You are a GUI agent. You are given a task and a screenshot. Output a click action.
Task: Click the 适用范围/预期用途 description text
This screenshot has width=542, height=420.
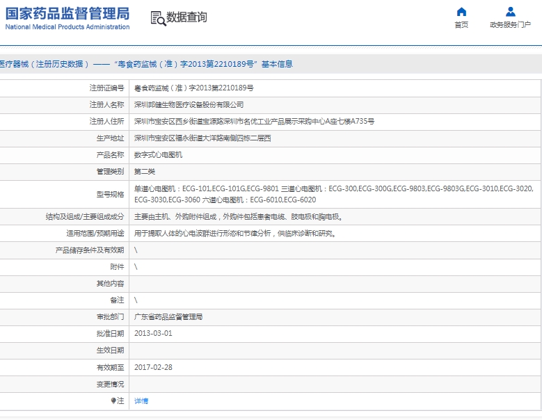(235, 234)
